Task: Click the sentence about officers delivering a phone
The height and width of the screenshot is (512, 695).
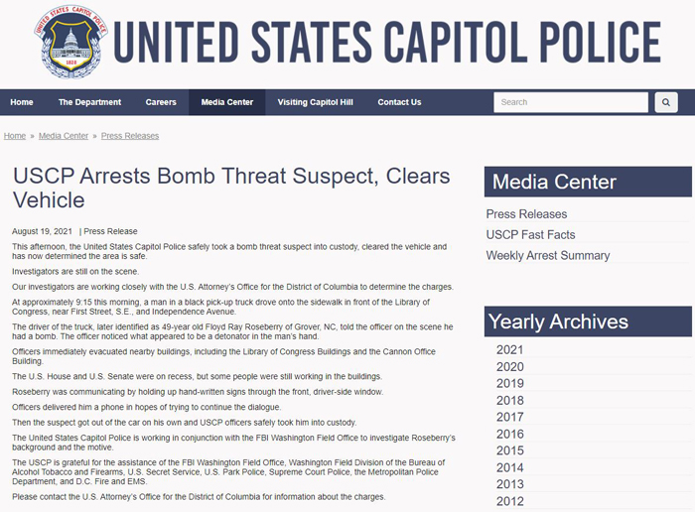Action: (146, 407)
